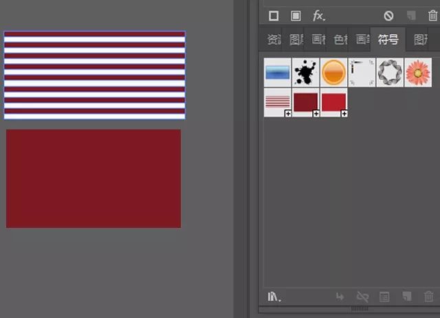Open the Symbol Options icon
Image resolution: width=440 pixels, height=318 pixels.
[x=384, y=297]
